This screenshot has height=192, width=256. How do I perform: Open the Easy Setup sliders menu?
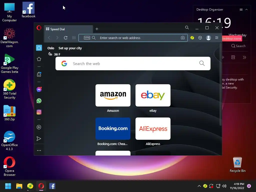[217, 38]
